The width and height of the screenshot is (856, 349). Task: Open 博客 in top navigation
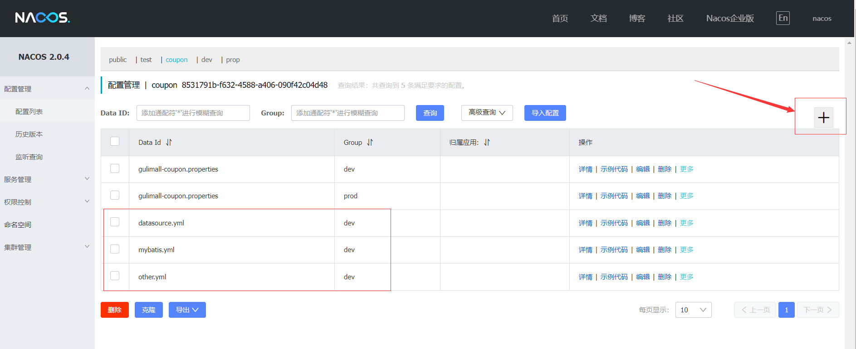pyautogui.click(x=637, y=18)
